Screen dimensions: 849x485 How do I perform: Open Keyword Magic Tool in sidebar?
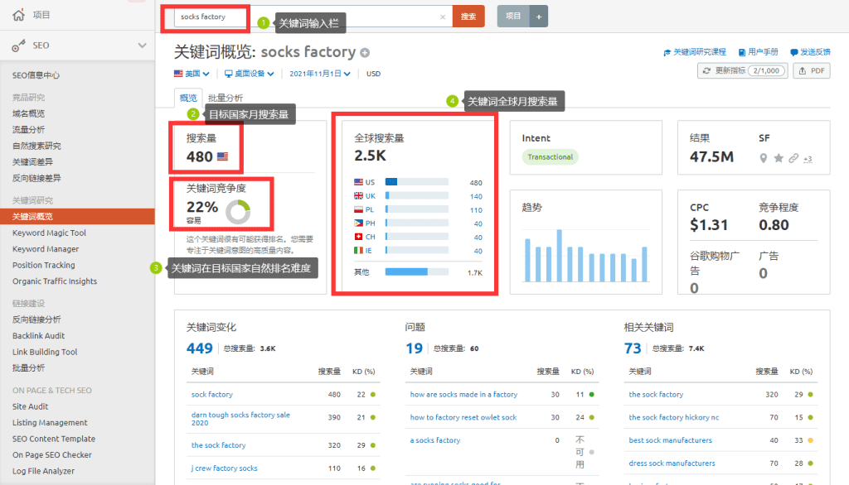point(49,233)
